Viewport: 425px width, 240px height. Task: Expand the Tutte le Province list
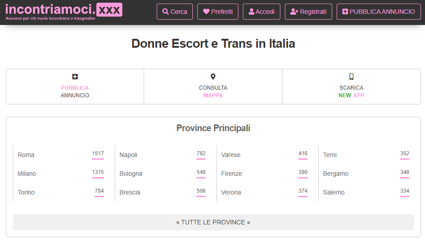213,222
